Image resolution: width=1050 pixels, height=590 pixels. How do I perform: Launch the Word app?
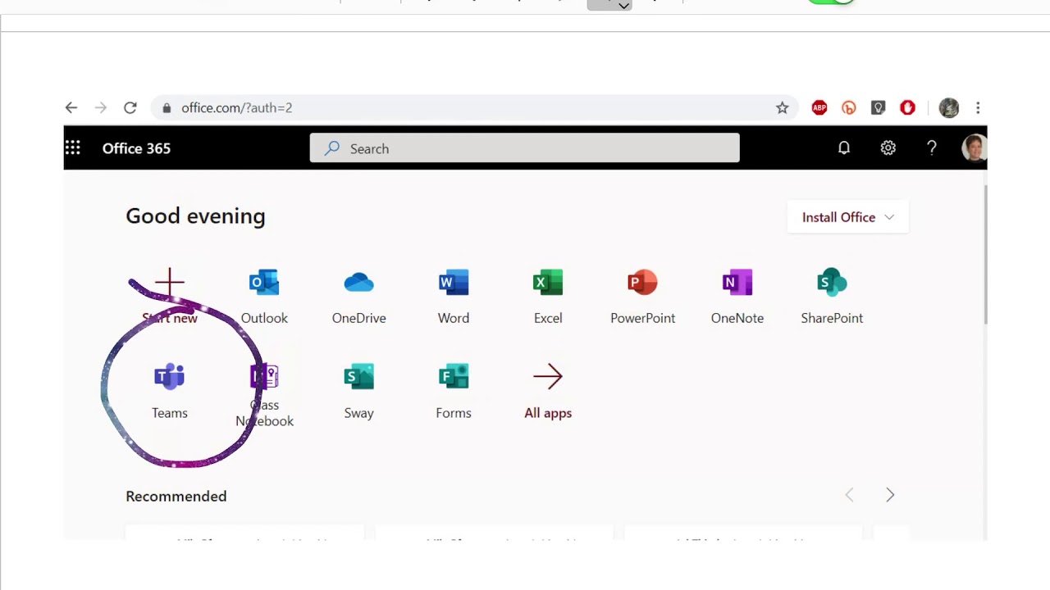454,297
